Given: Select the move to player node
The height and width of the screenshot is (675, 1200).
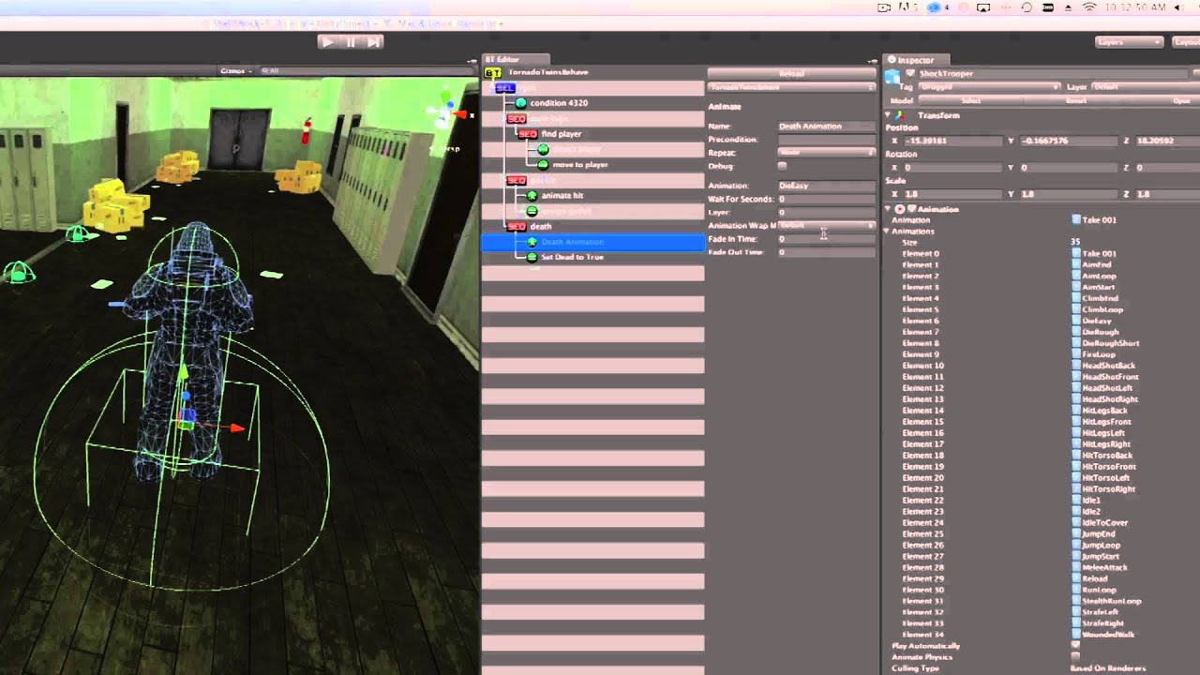Looking at the screenshot, I should pos(579,165).
